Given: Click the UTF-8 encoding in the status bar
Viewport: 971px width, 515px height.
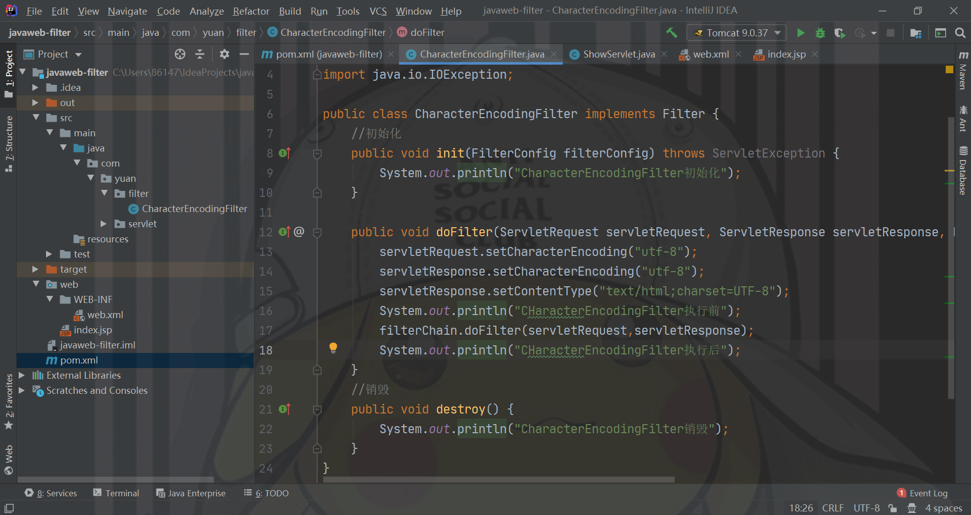Looking at the screenshot, I should (x=866, y=508).
